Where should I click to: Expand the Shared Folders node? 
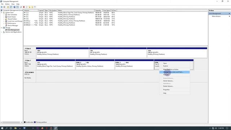(x=4, y=19)
